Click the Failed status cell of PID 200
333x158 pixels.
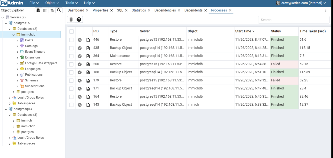(284, 64)
